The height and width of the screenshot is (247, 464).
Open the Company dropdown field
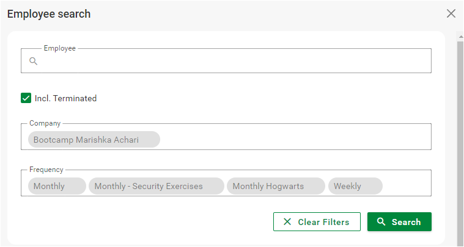293,140
